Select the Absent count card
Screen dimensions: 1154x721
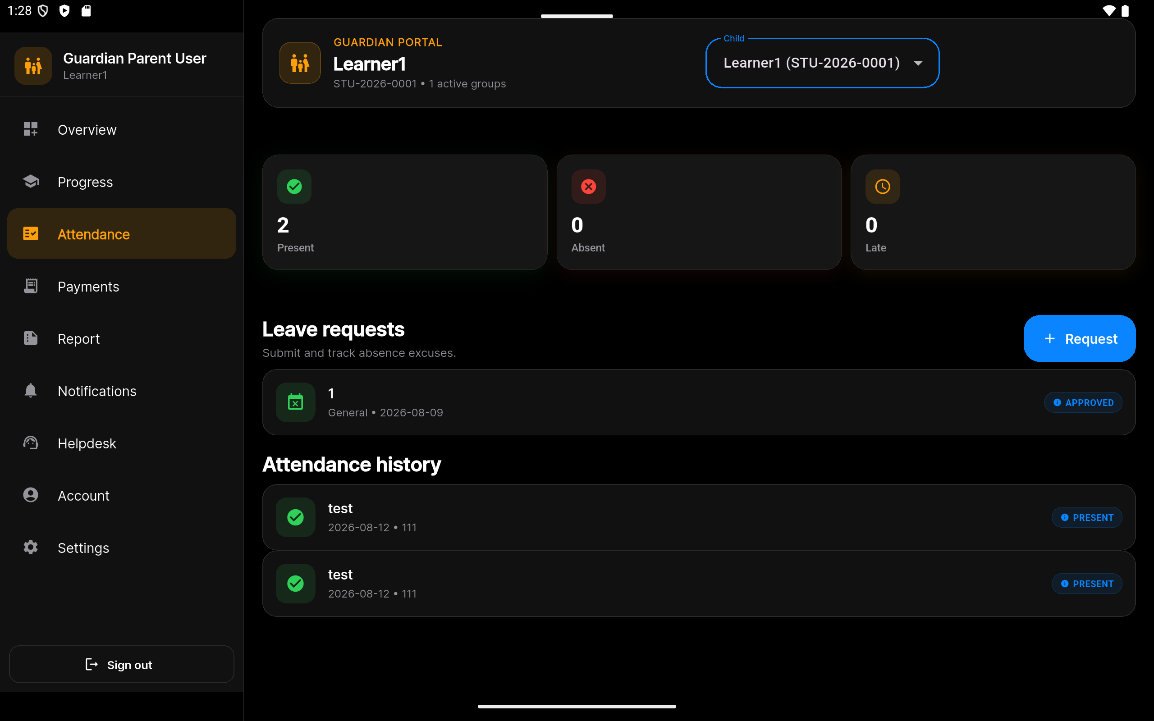(699, 212)
